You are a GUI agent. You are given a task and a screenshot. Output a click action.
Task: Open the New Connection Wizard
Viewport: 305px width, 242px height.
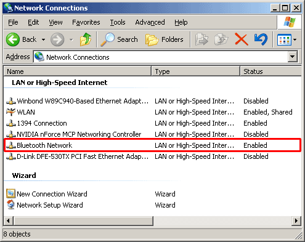pos(52,194)
